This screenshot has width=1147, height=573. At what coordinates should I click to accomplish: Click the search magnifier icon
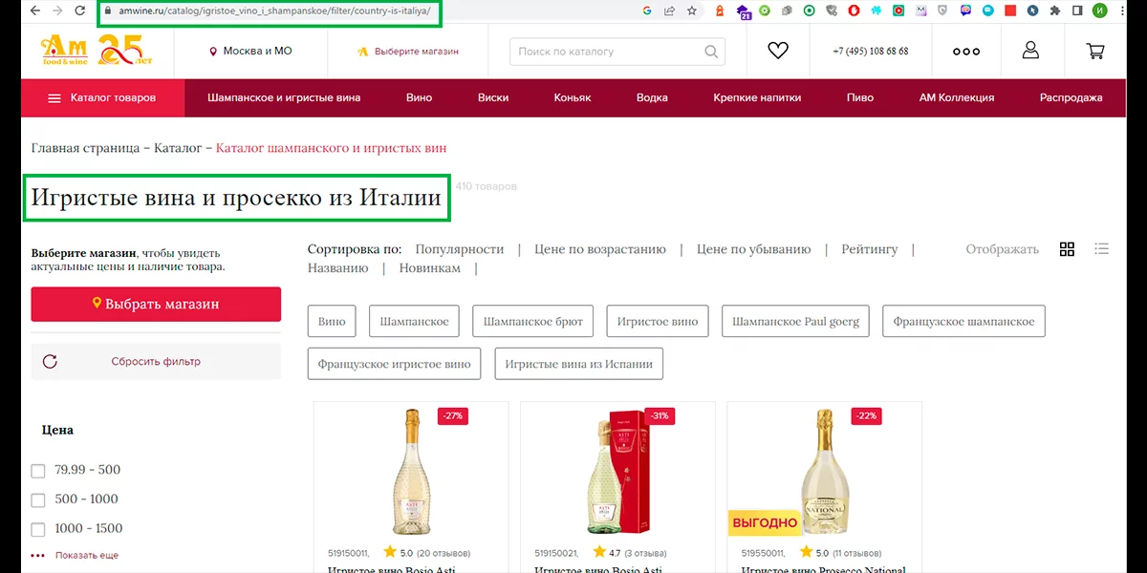[711, 52]
